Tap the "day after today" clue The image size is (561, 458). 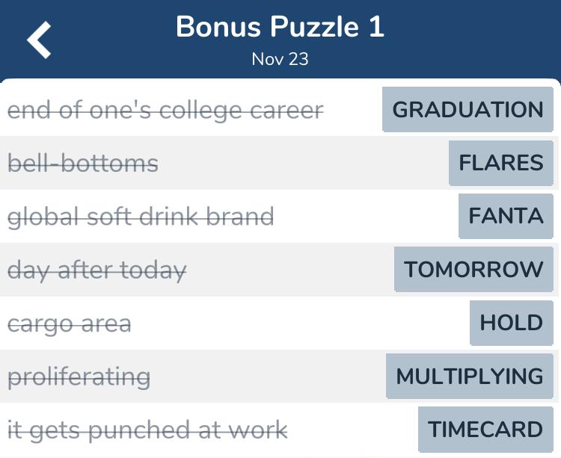pyautogui.click(x=97, y=270)
